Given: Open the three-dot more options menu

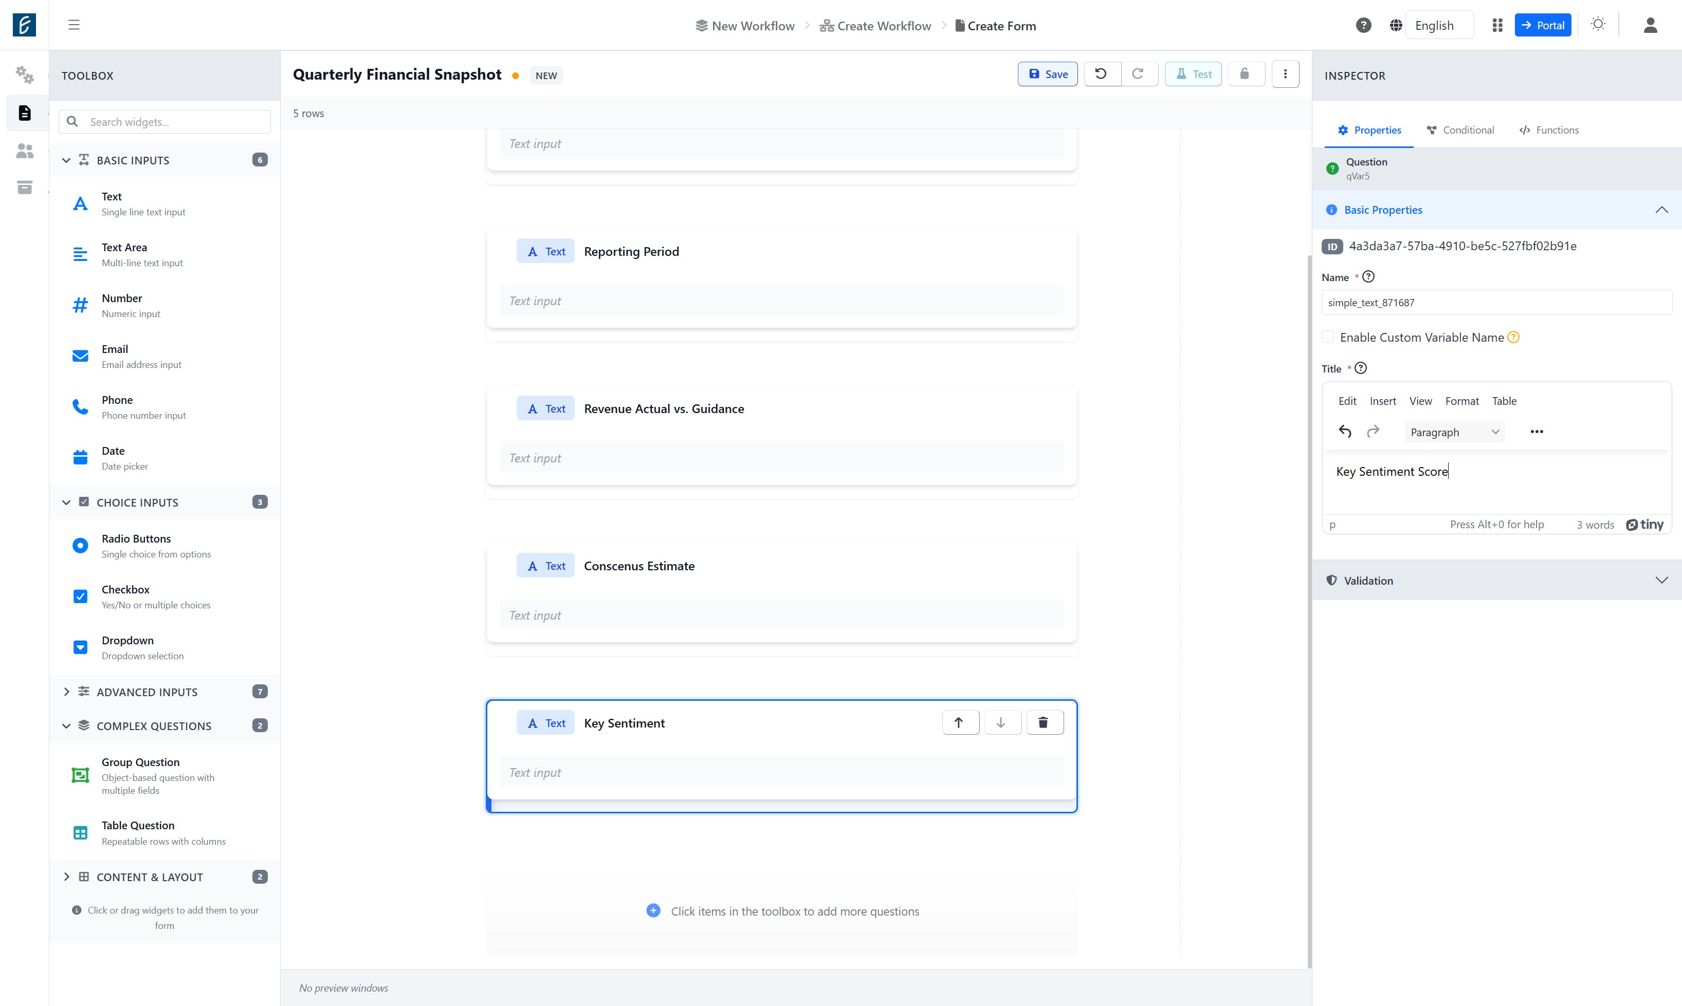Looking at the screenshot, I should (1285, 74).
